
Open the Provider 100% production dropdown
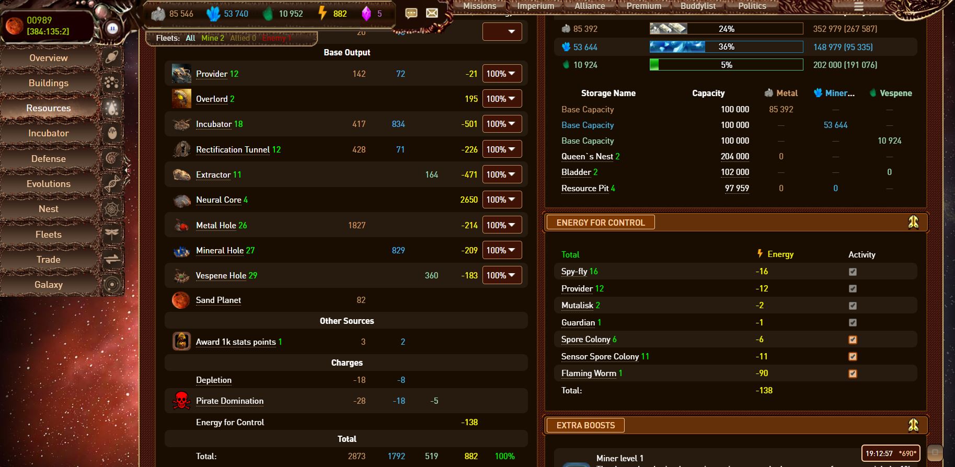pyautogui.click(x=502, y=74)
